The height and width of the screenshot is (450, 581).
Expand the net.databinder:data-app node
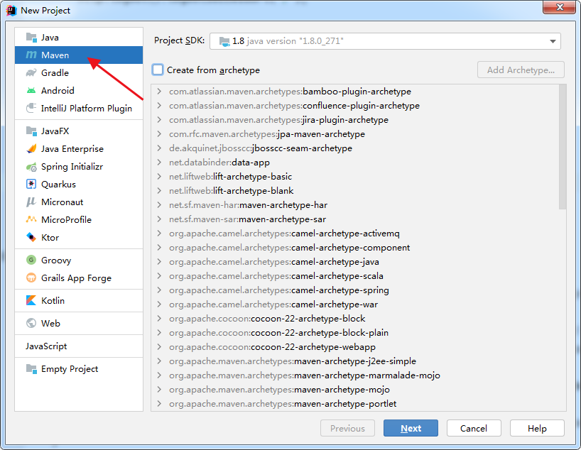(x=159, y=163)
